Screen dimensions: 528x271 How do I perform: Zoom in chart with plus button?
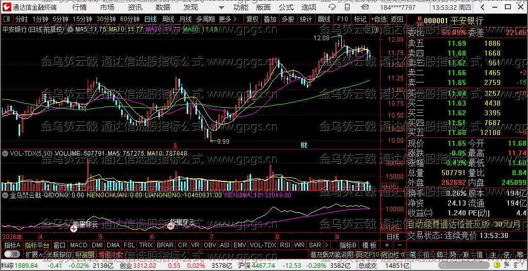pyautogui.click(x=387, y=245)
